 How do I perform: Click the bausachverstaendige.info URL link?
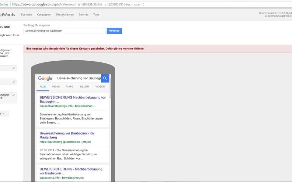click(68, 106)
